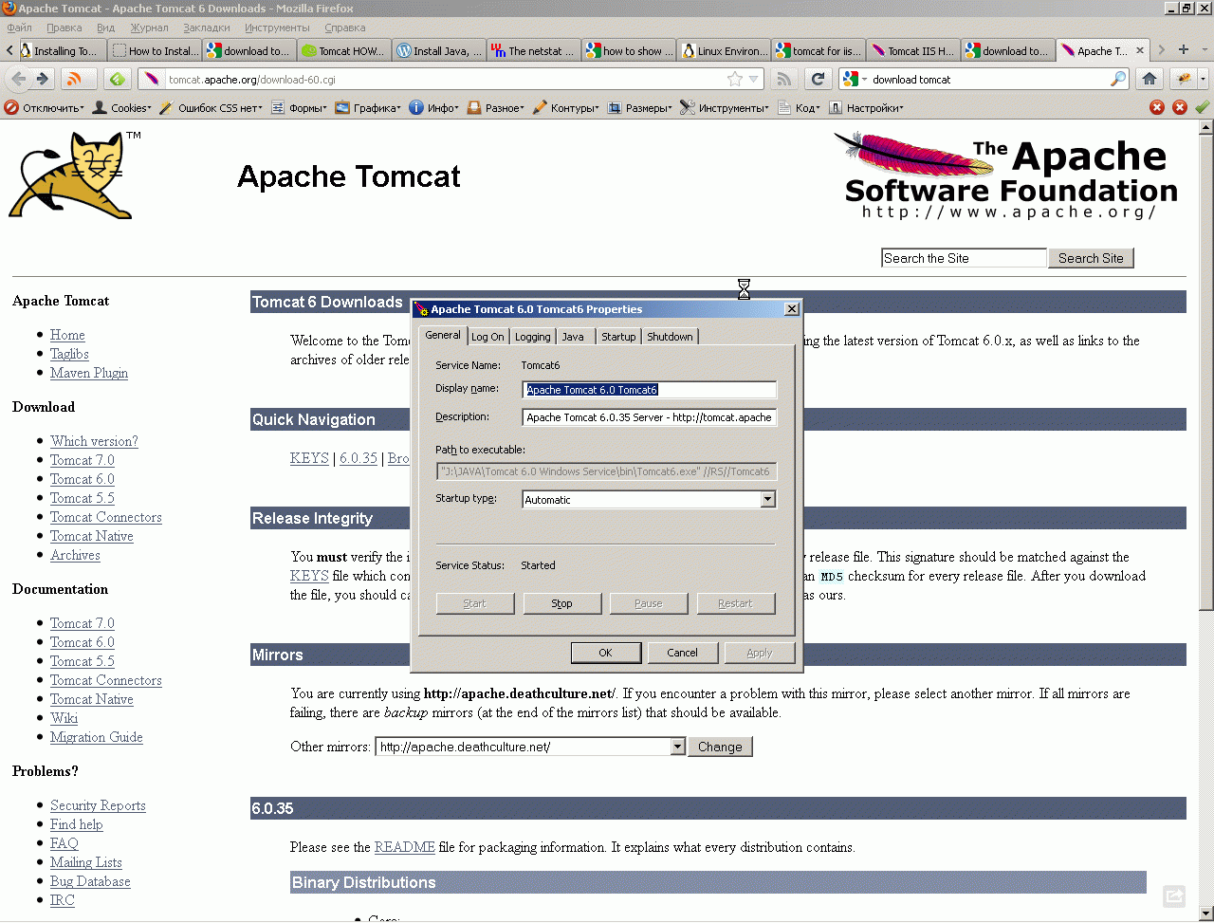The height and width of the screenshot is (923, 1214).
Task: Open the Bug Database link
Action: (x=90, y=881)
